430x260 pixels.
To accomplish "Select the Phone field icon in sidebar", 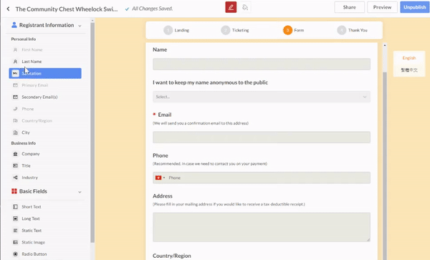I will [x=15, y=109].
